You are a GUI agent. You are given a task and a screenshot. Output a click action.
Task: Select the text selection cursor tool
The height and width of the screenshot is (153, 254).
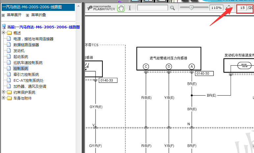[130, 8]
